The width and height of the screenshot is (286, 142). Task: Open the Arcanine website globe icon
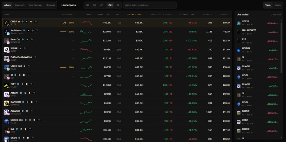pyautogui.click(x=23, y=111)
